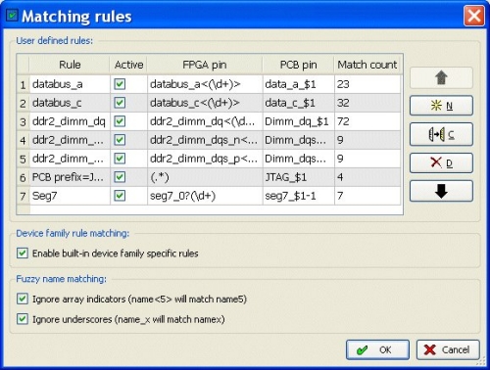Viewport: 490px width, 370px height.
Task: Click match count cell 7
Action: (x=367, y=196)
